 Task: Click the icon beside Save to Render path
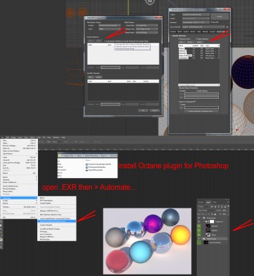[227, 27]
